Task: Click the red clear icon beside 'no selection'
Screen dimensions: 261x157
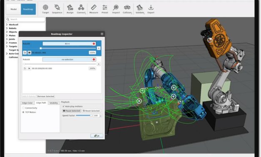Action: tap(94, 59)
